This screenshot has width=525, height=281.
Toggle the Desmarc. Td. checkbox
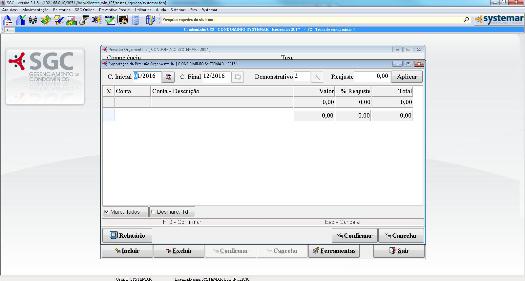pos(153,212)
